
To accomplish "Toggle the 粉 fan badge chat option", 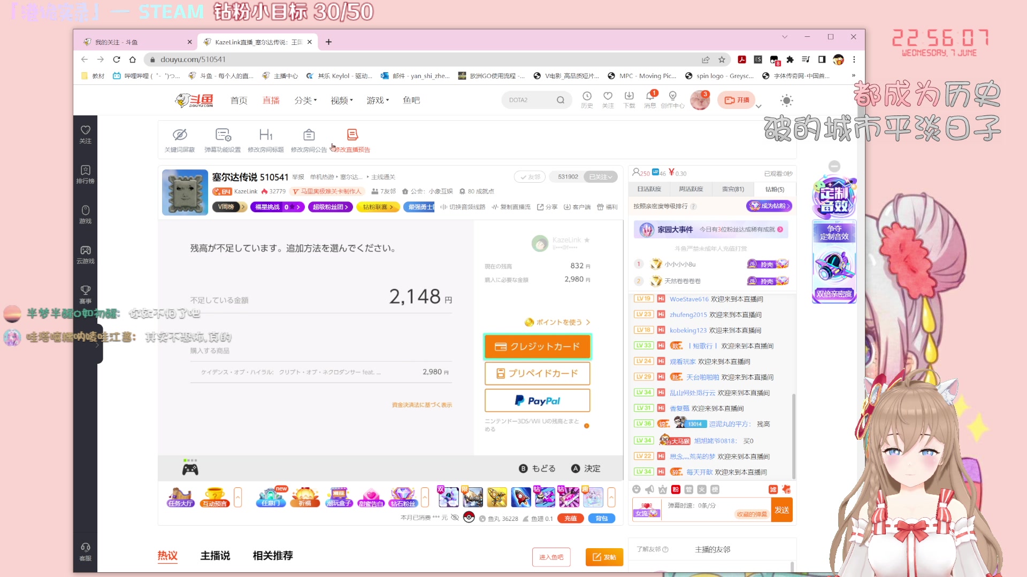I will pyautogui.click(x=676, y=489).
